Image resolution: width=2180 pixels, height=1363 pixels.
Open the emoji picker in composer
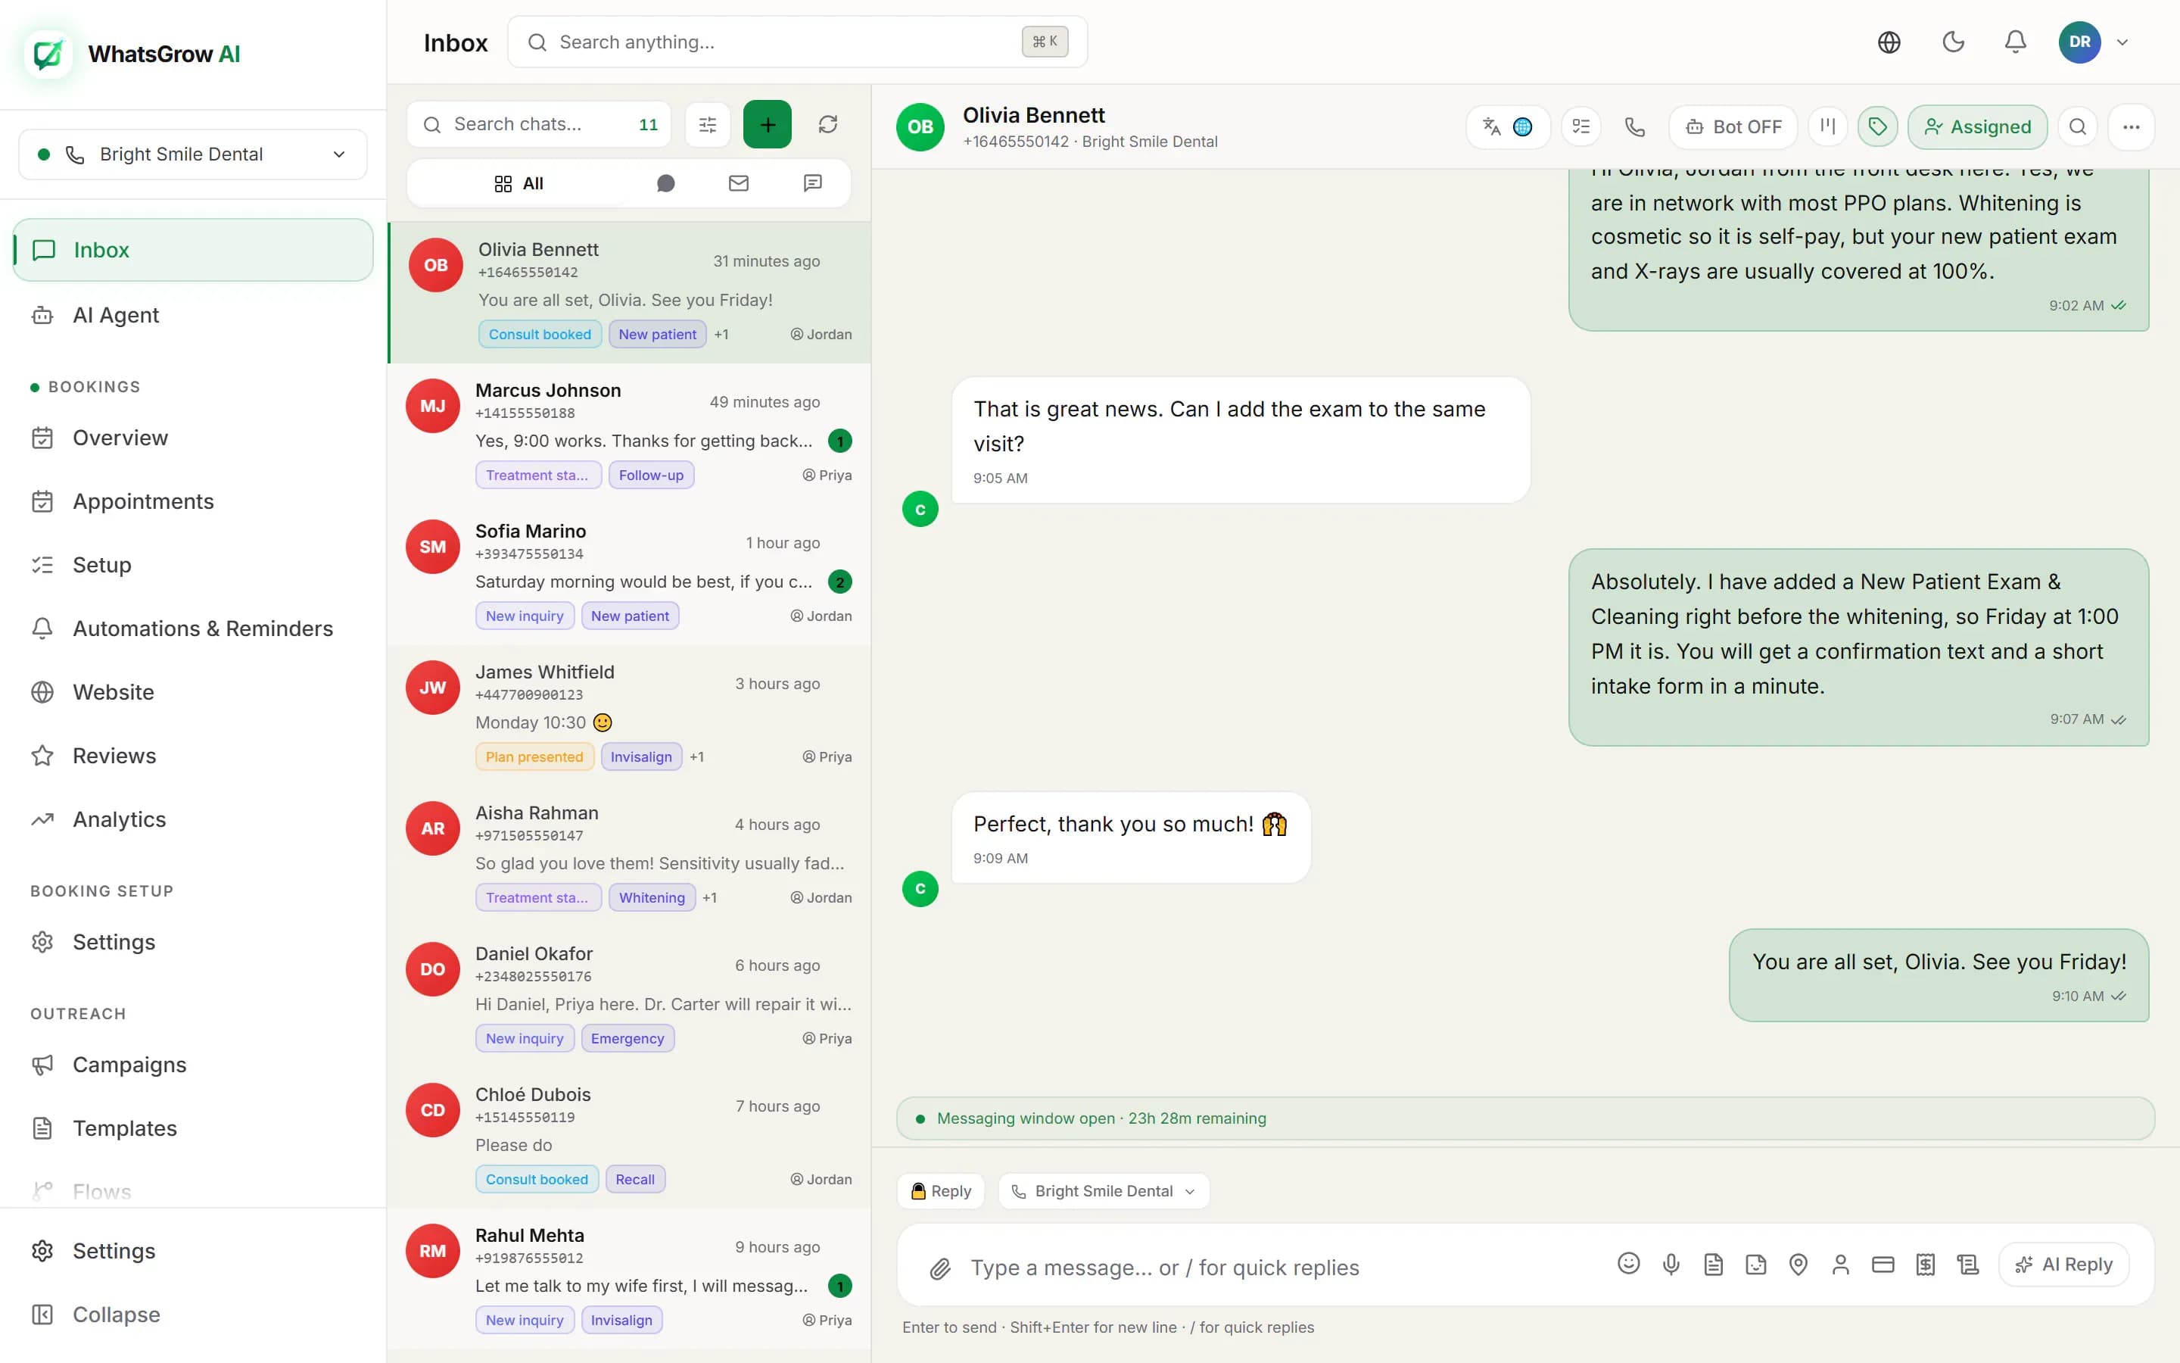tap(1627, 1264)
